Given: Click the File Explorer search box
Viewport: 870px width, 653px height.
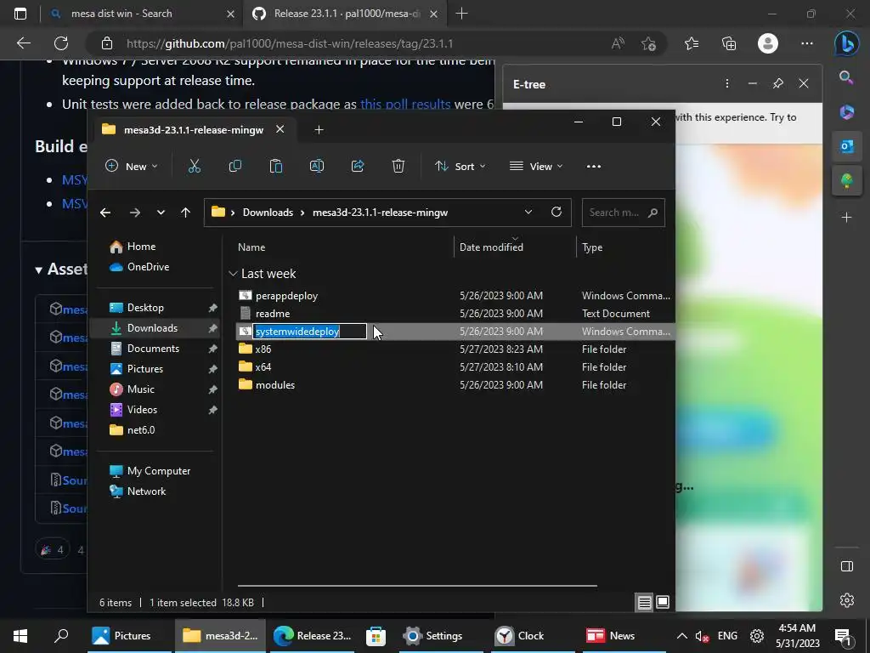Looking at the screenshot, I should [x=623, y=212].
